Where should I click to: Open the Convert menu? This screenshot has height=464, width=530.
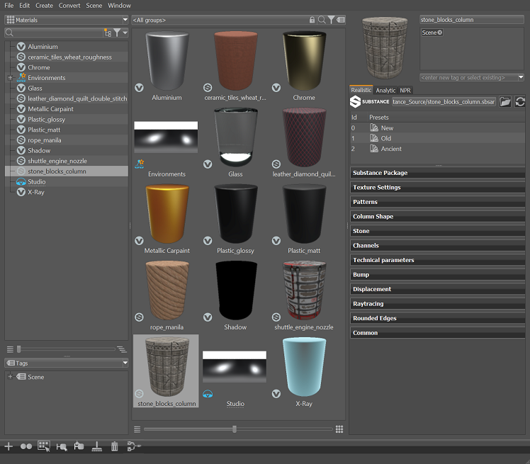[69, 6]
